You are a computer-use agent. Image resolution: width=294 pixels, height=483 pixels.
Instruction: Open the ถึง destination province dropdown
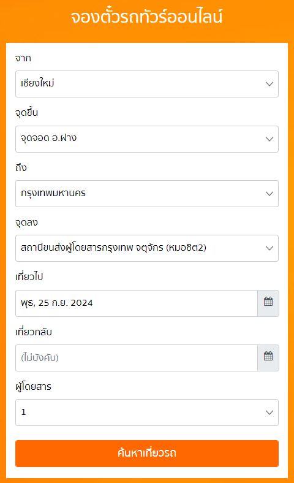pyautogui.click(x=147, y=194)
